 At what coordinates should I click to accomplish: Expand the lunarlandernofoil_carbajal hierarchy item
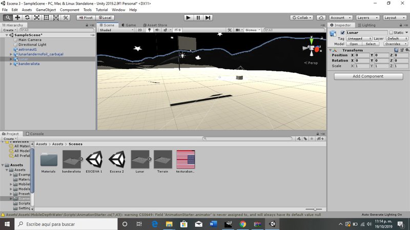(x=11, y=54)
